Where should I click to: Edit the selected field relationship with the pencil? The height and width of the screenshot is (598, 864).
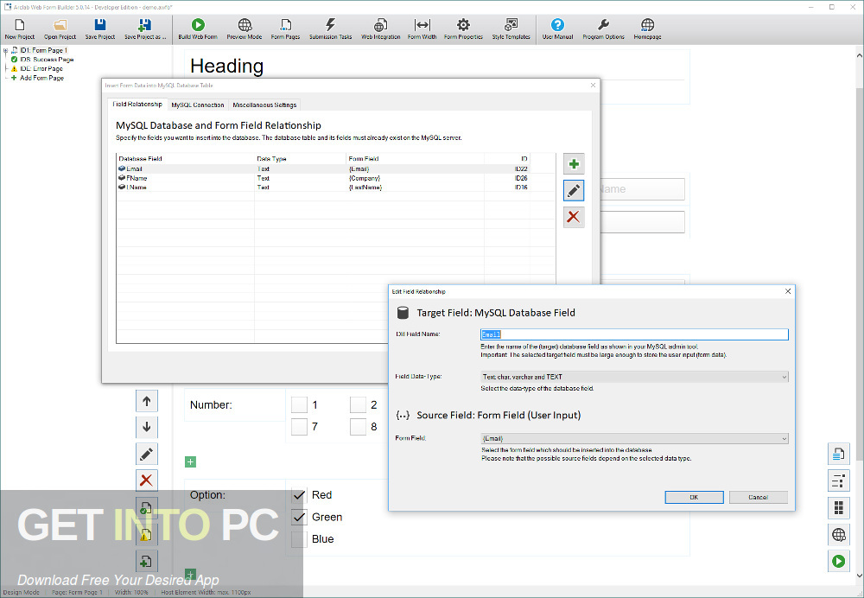[x=574, y=190]
